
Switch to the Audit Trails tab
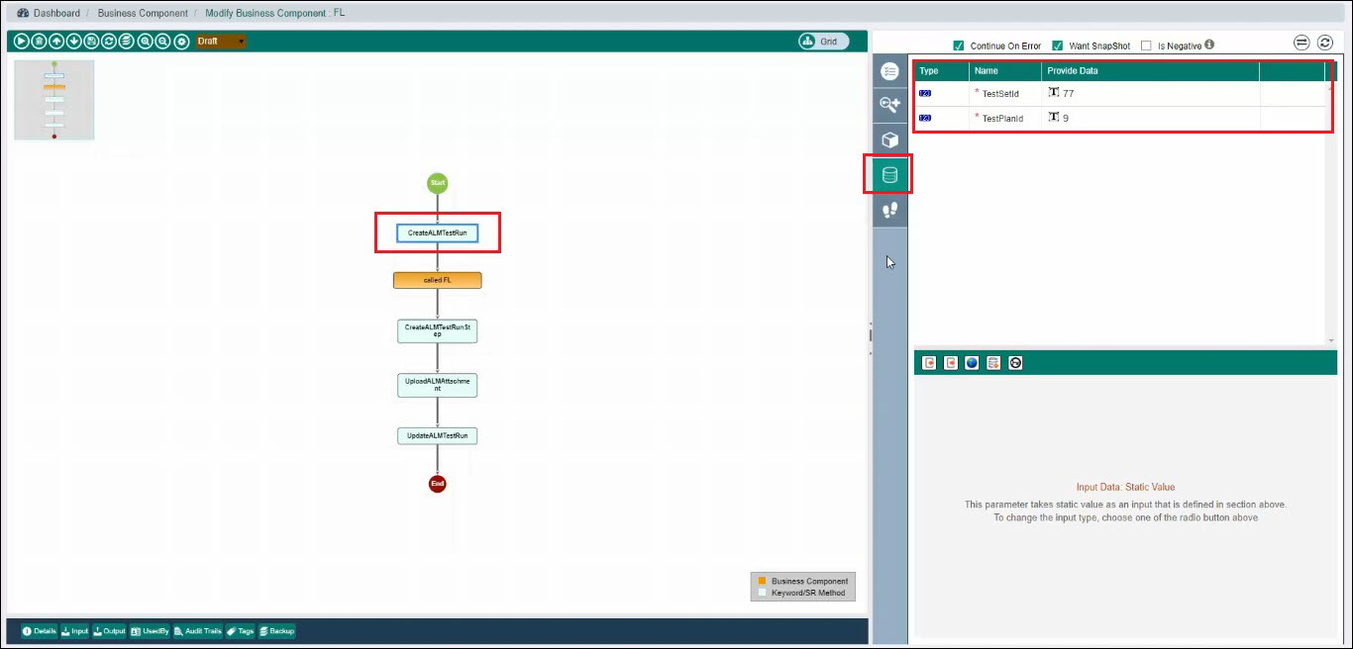click(197, 631)
